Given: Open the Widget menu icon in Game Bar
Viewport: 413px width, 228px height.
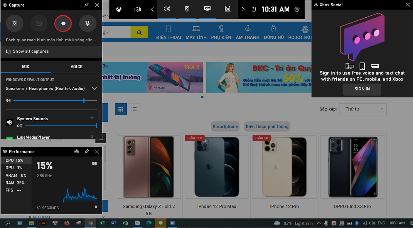Looking at the screenshot, I should 138,9.
